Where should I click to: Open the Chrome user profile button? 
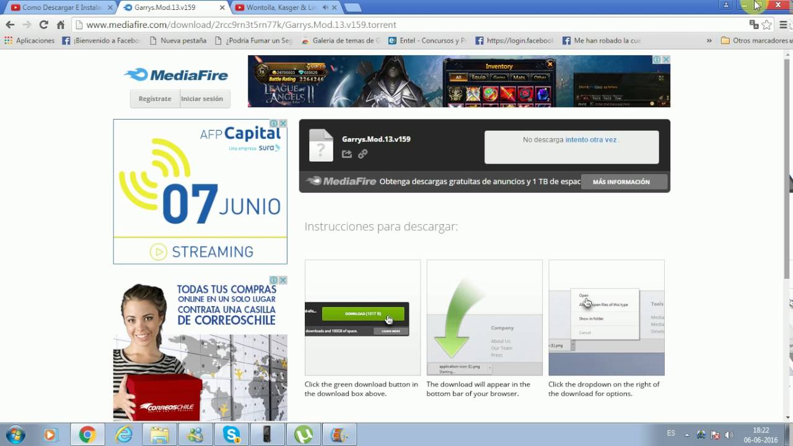pos(726,5)
